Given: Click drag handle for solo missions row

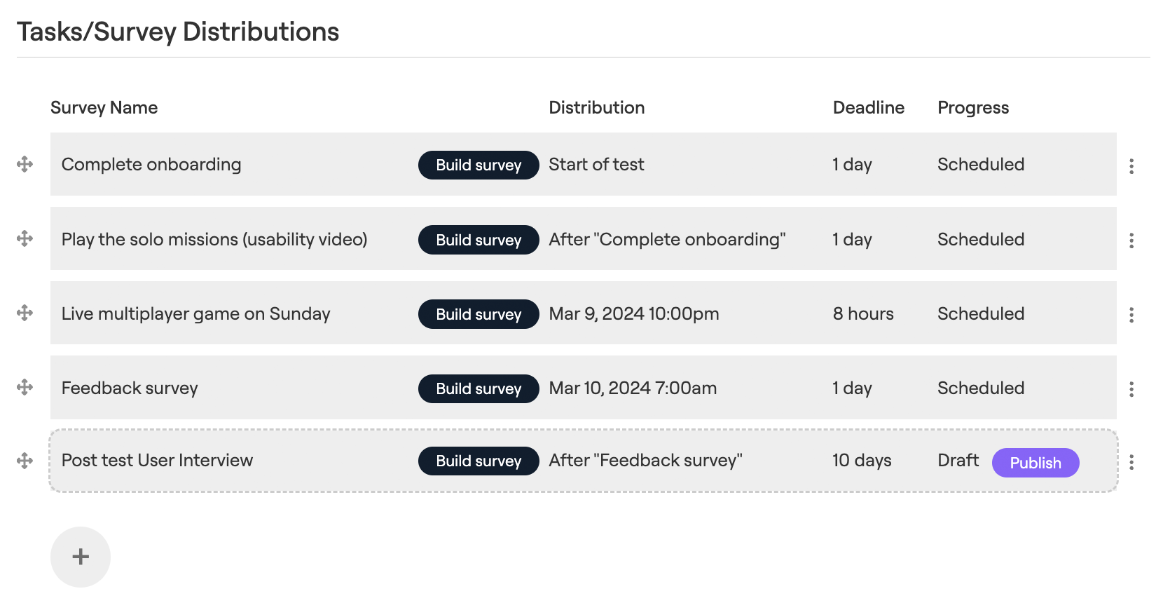Looking at the screenshot, I should click(x=25, y=238).
